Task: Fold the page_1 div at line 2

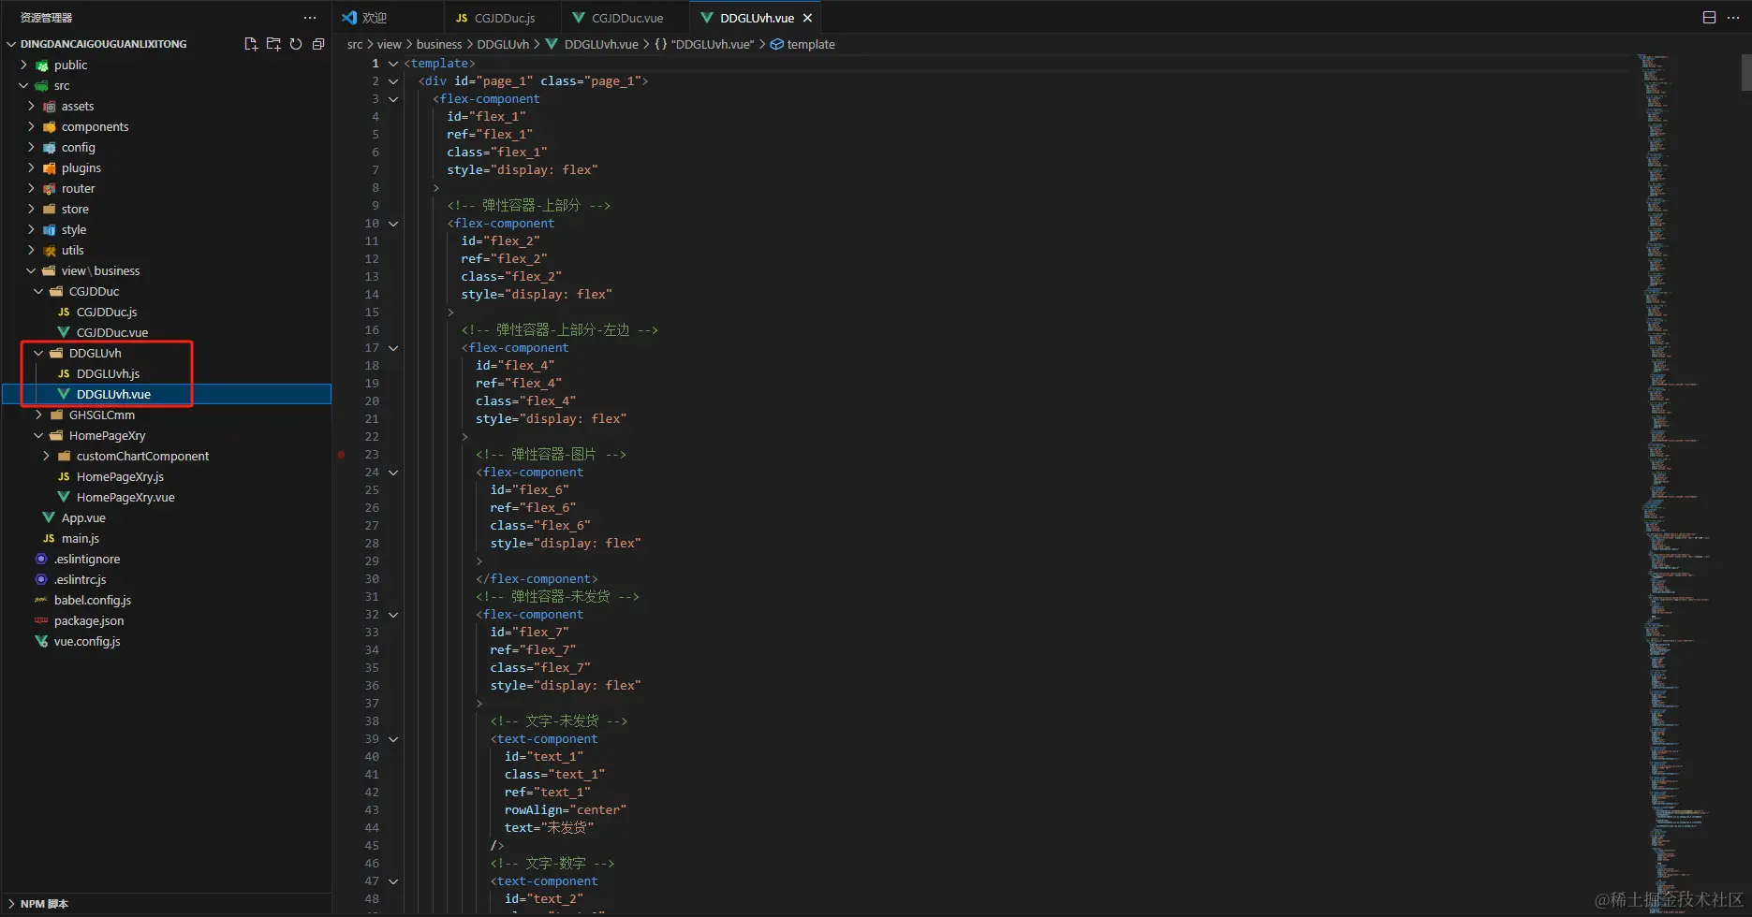Action: [x=393, y=81]
